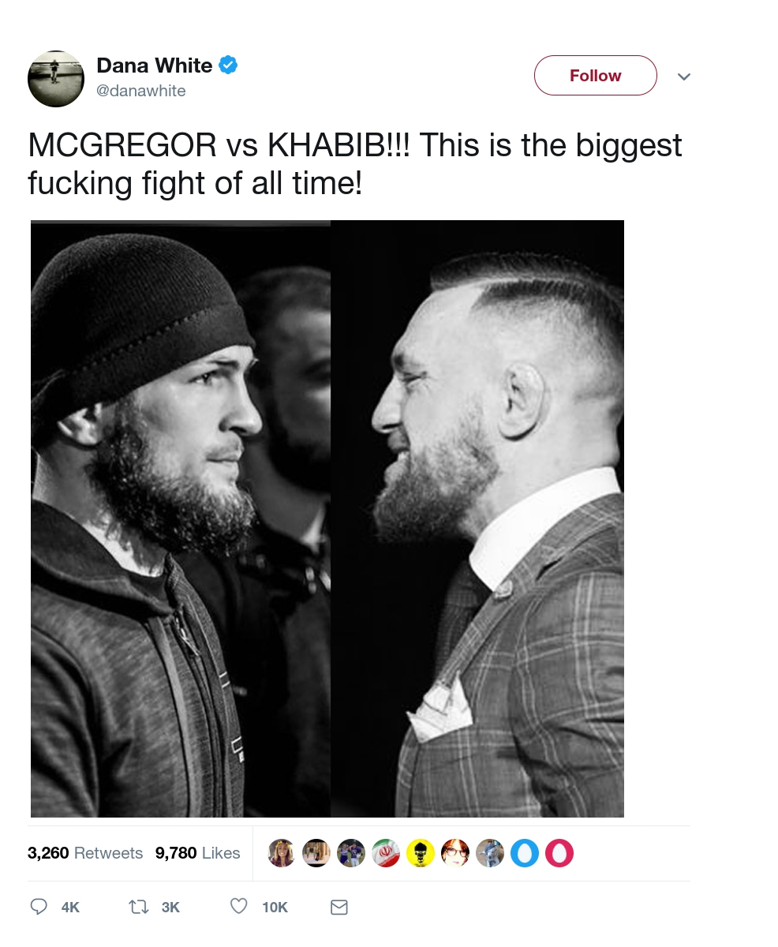Screen dimensions: 778x947
Task: Click the retweet arrows icon
Action: [139, 907]
